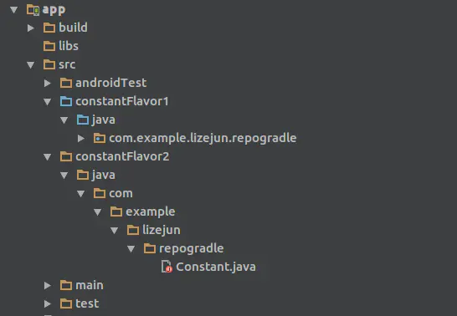Expand the main folder arrow
This screenshot has width=457, height=316.
[47, 285]
